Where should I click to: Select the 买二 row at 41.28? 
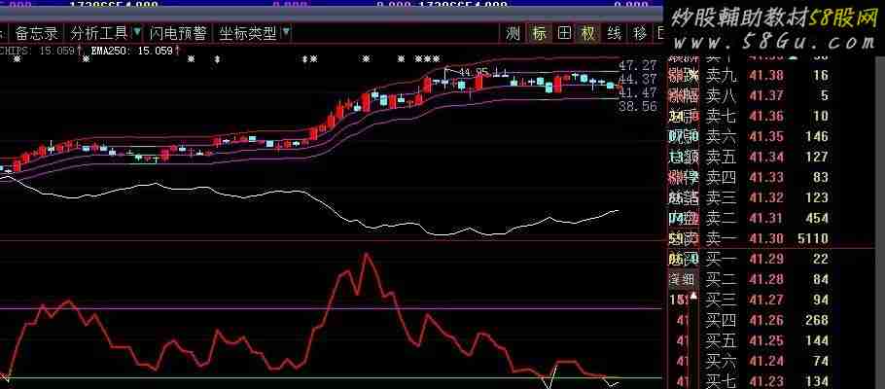767,279
